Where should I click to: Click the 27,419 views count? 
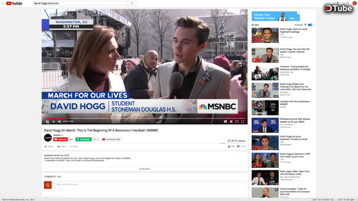[236, 141]
